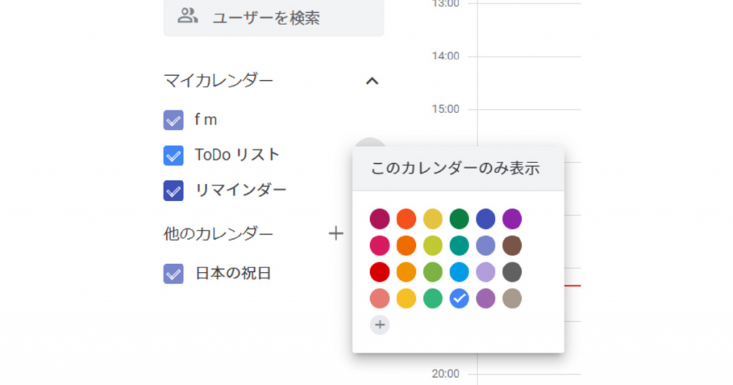Pick the bright yellow swatch in the bottom row

click(407, 298)
